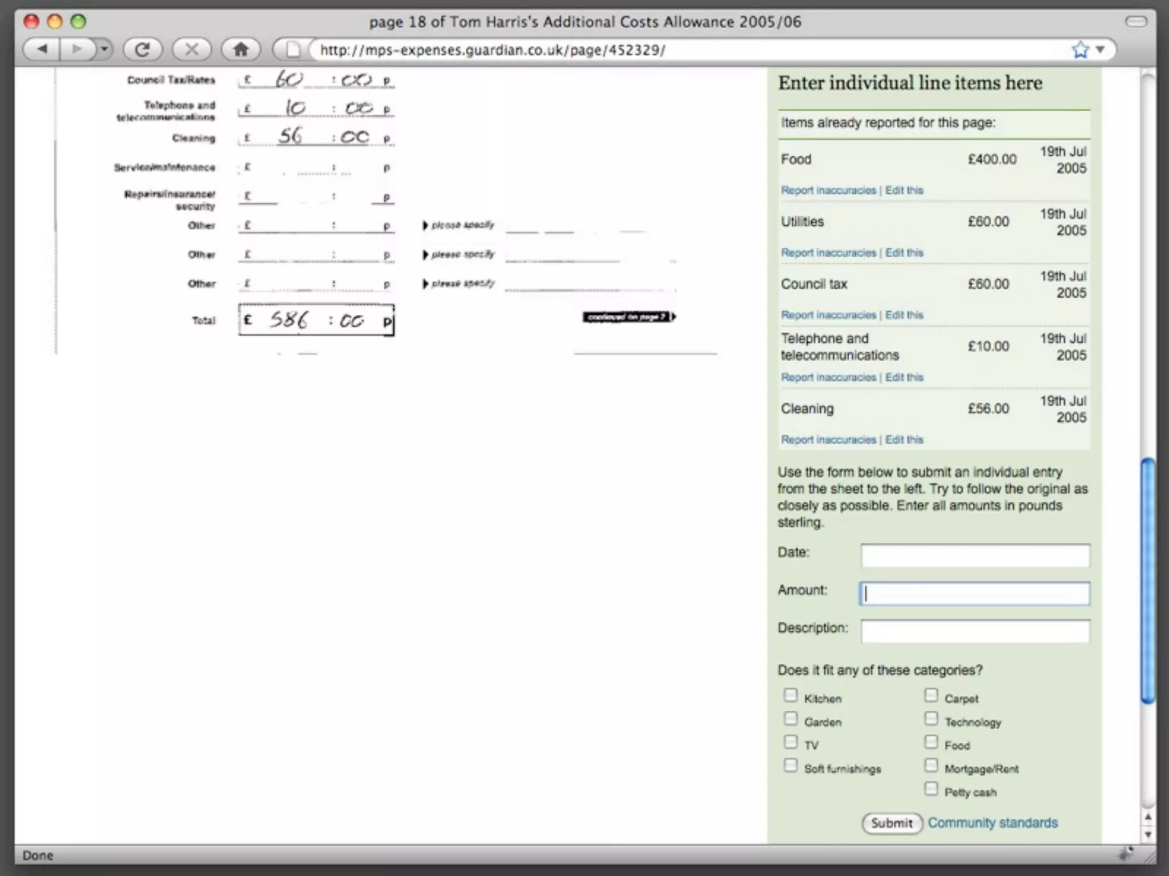This screenshot has height=876, width=1169.
Task: Bookmark page with the star icon
Action: pos(1080,50)
